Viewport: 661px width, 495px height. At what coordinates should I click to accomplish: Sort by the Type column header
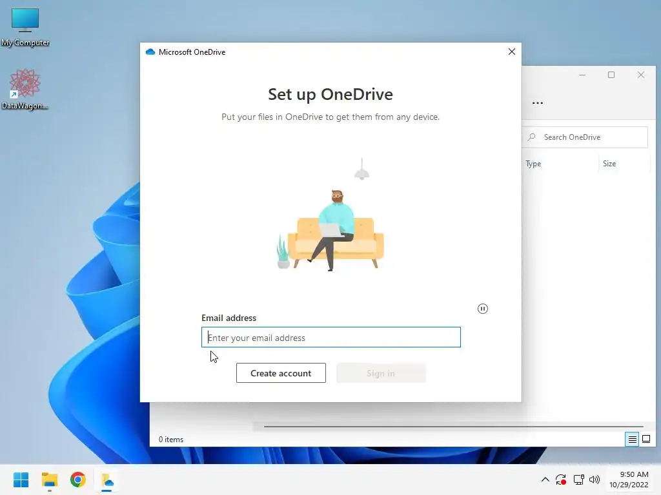click(x=533, y=164)
